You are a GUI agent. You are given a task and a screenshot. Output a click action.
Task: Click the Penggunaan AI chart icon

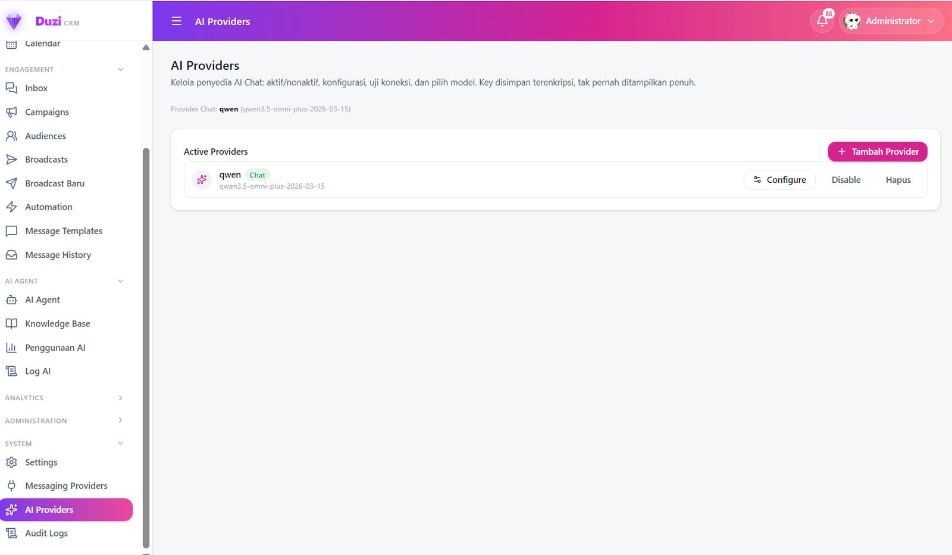coord(11,348)
